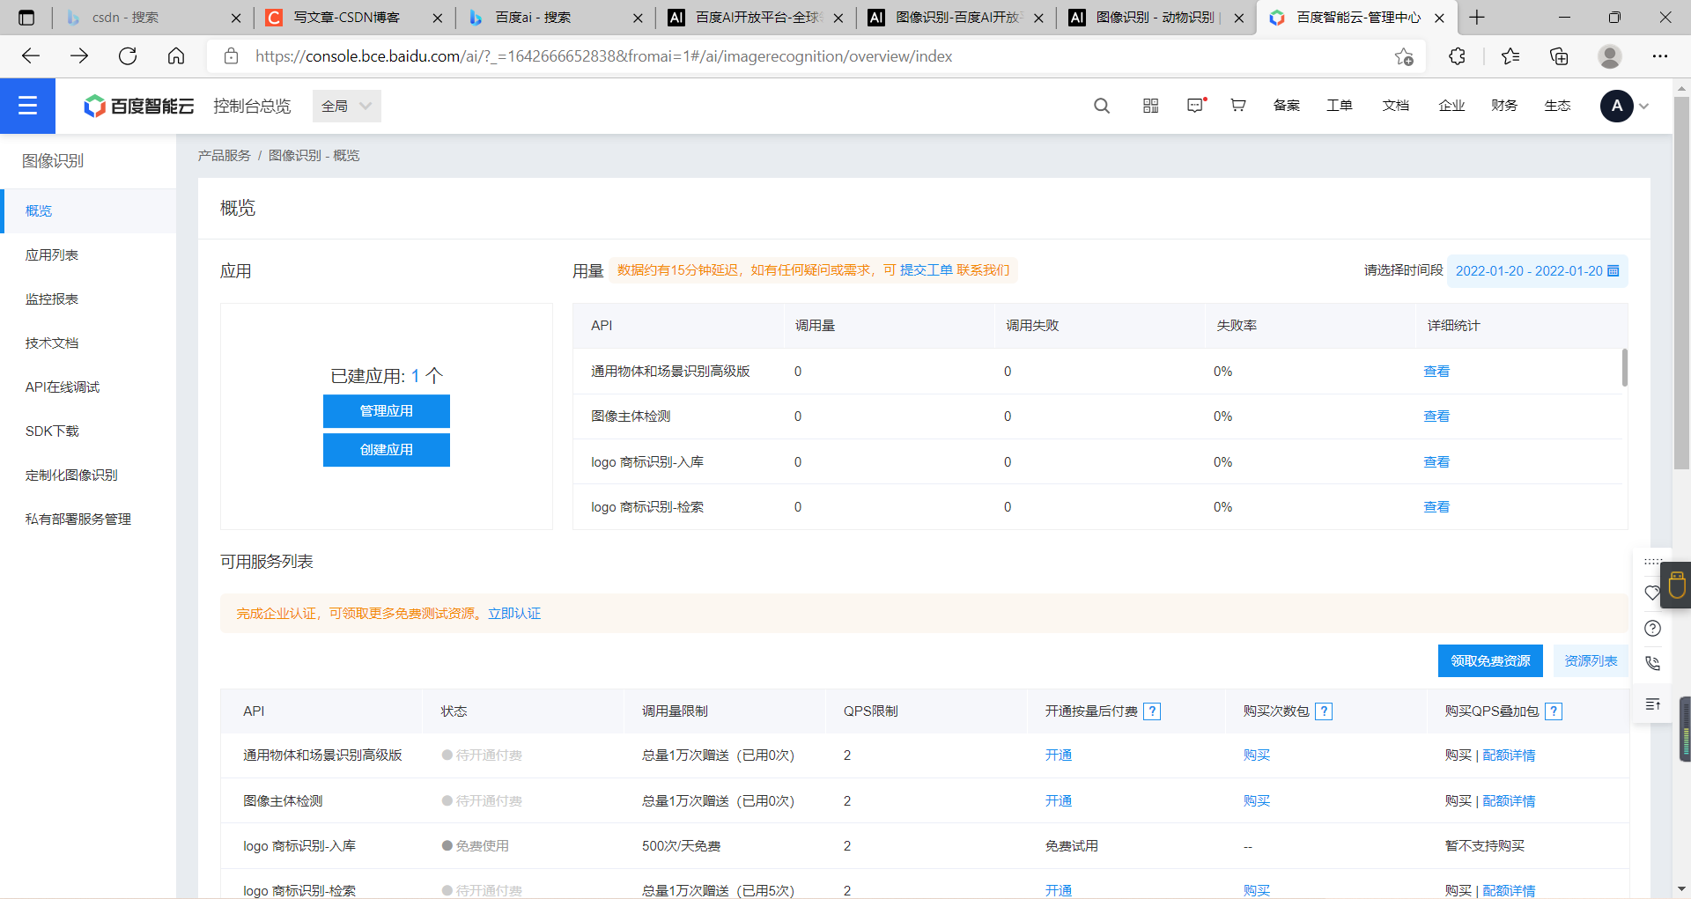1691x899 pixels.
Task: Open the browser settings ellipsis menu
Action: 1660,56
